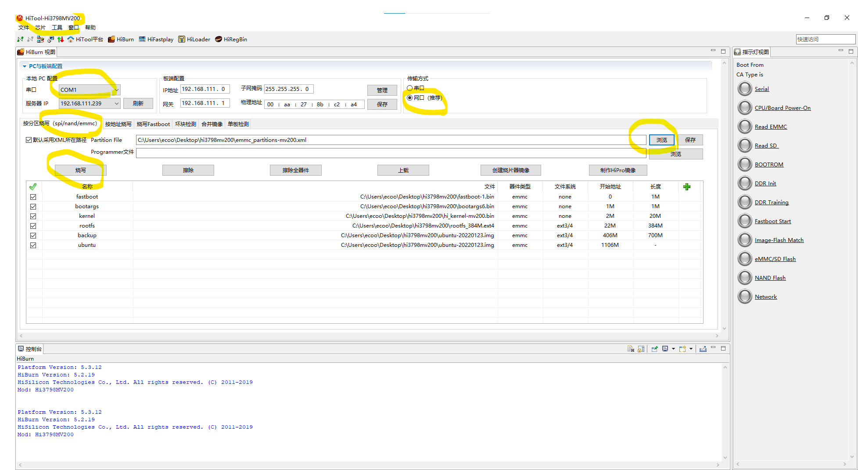Switch to 坏块检测 tab

(x=186, y=124)
